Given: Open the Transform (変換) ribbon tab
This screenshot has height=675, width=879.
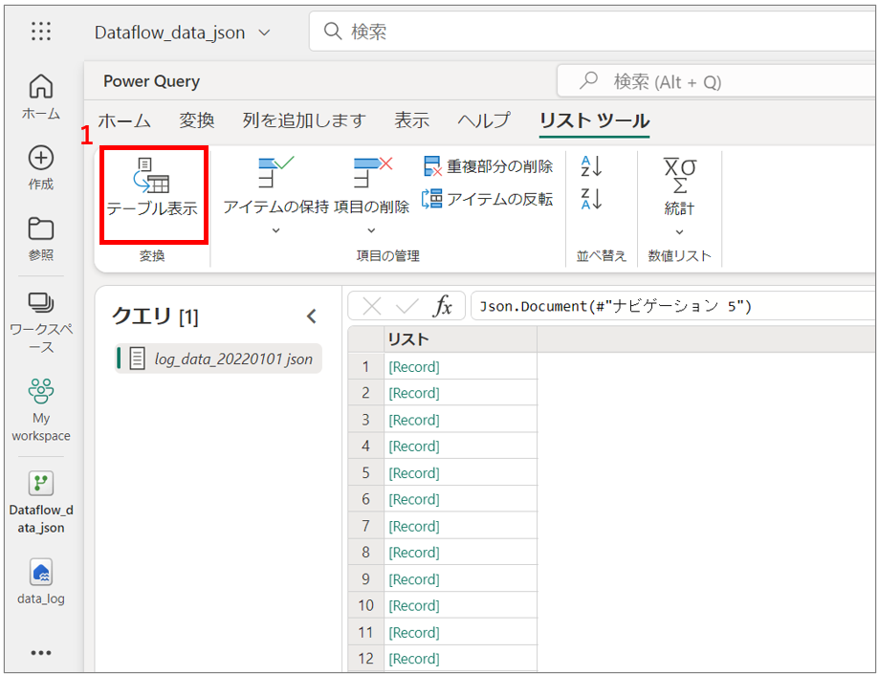Looking at the screenshot, I should 197,120.
